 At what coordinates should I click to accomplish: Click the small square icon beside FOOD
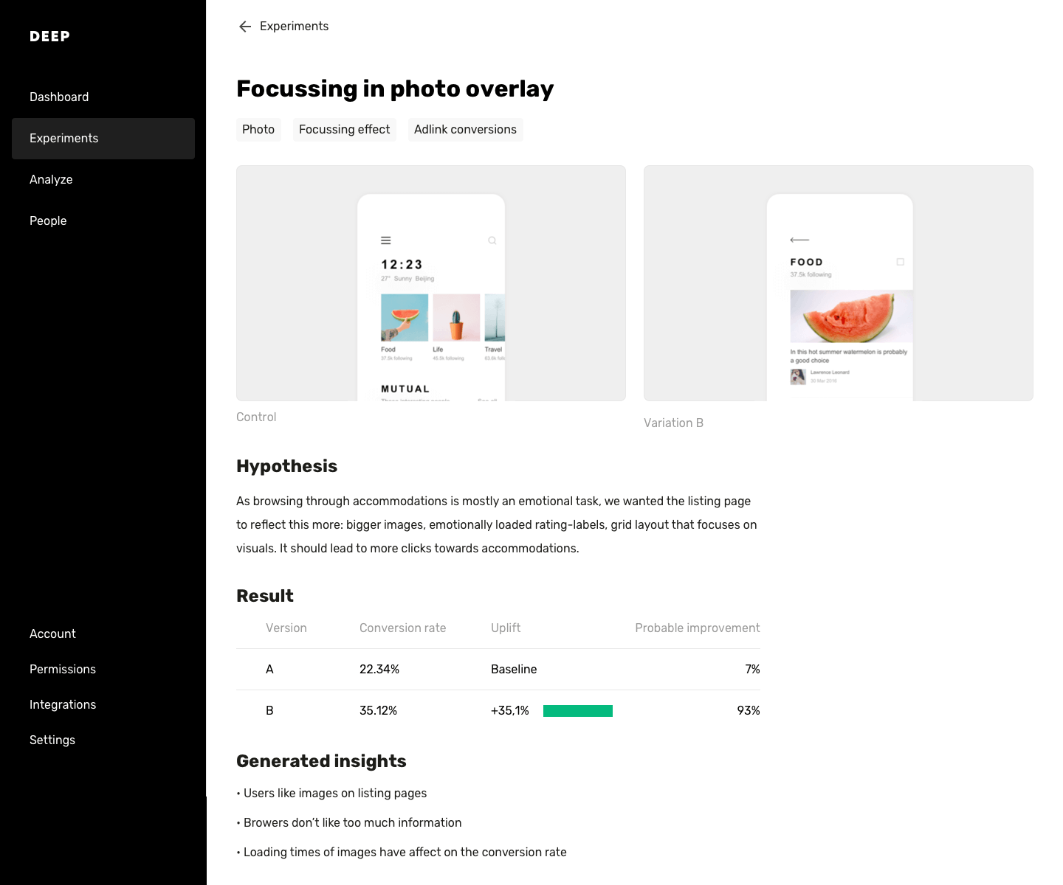pos(900,262)
